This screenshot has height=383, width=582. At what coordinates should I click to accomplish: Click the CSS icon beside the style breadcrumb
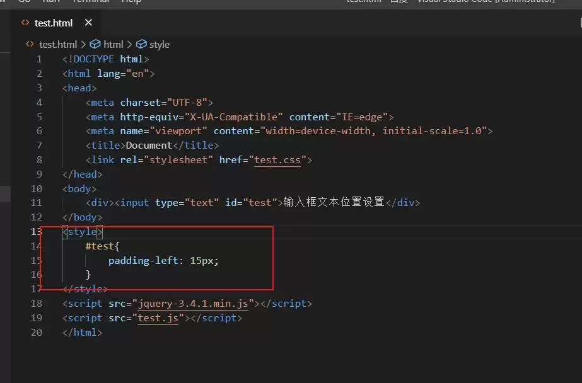(x=141, y=44)
